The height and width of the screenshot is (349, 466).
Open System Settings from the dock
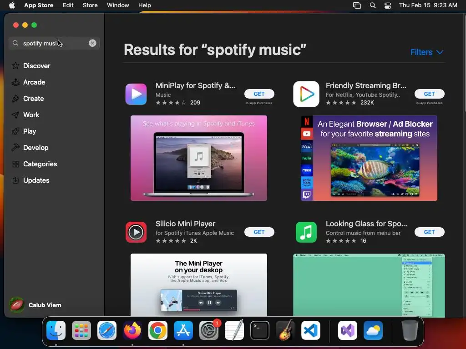(209, 330)
